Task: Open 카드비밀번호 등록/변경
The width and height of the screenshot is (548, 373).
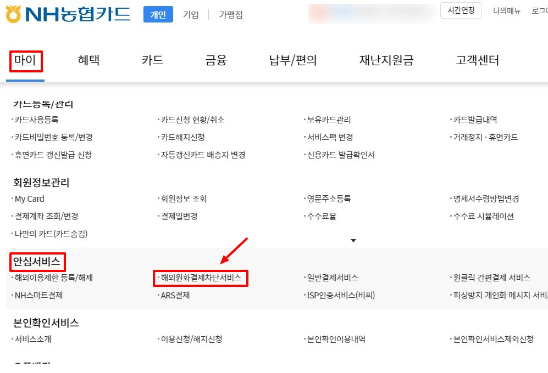Action: [x=54, y=137]
